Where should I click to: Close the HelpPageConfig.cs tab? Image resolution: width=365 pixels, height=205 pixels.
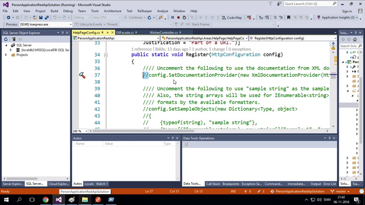(x=112, y=33)
